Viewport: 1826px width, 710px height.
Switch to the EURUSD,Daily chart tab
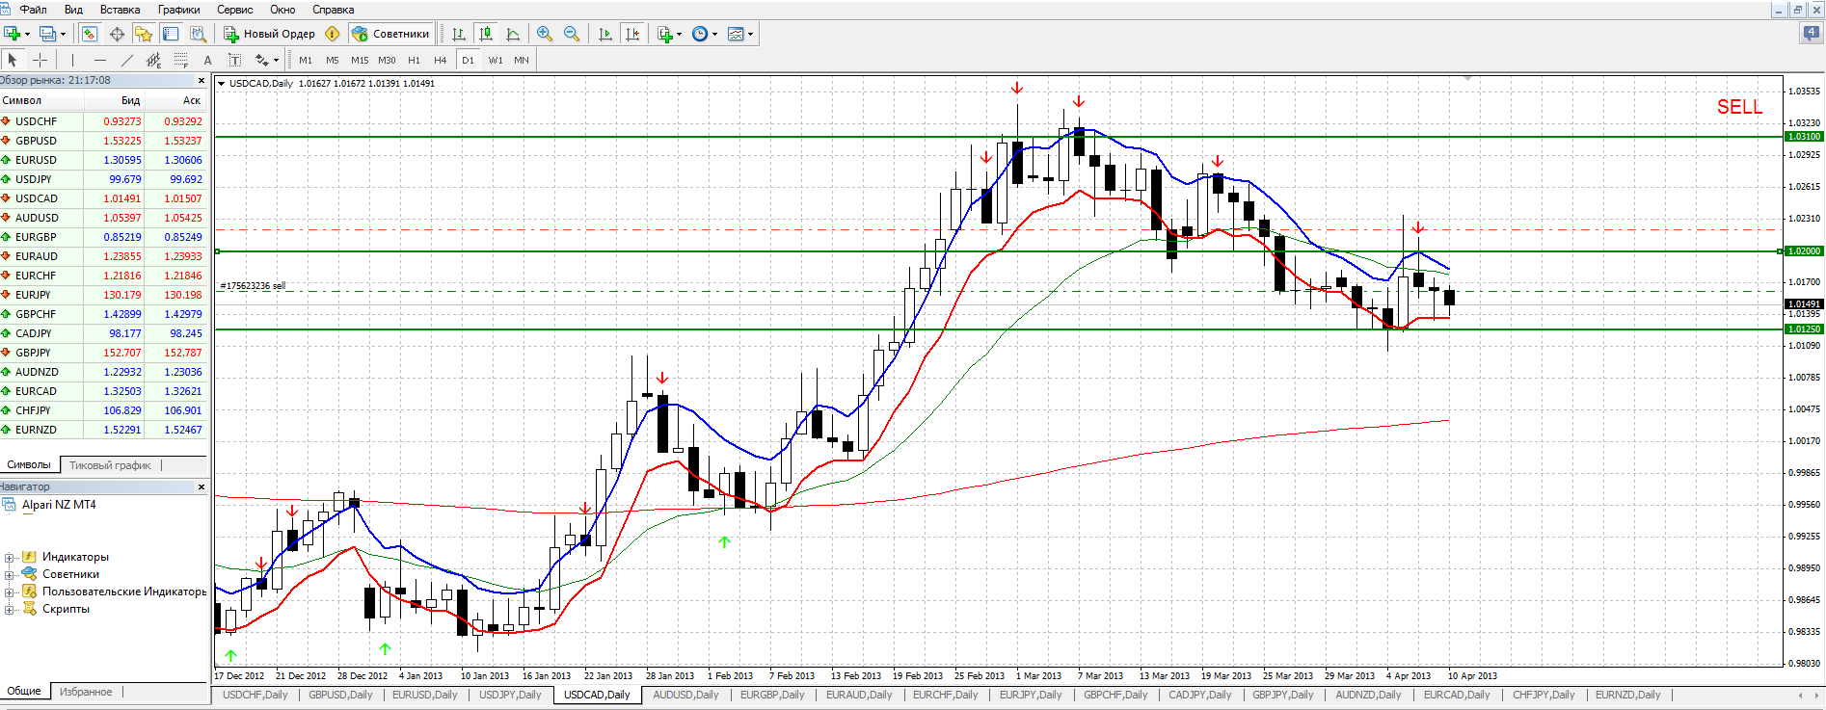tap(424, 695)
